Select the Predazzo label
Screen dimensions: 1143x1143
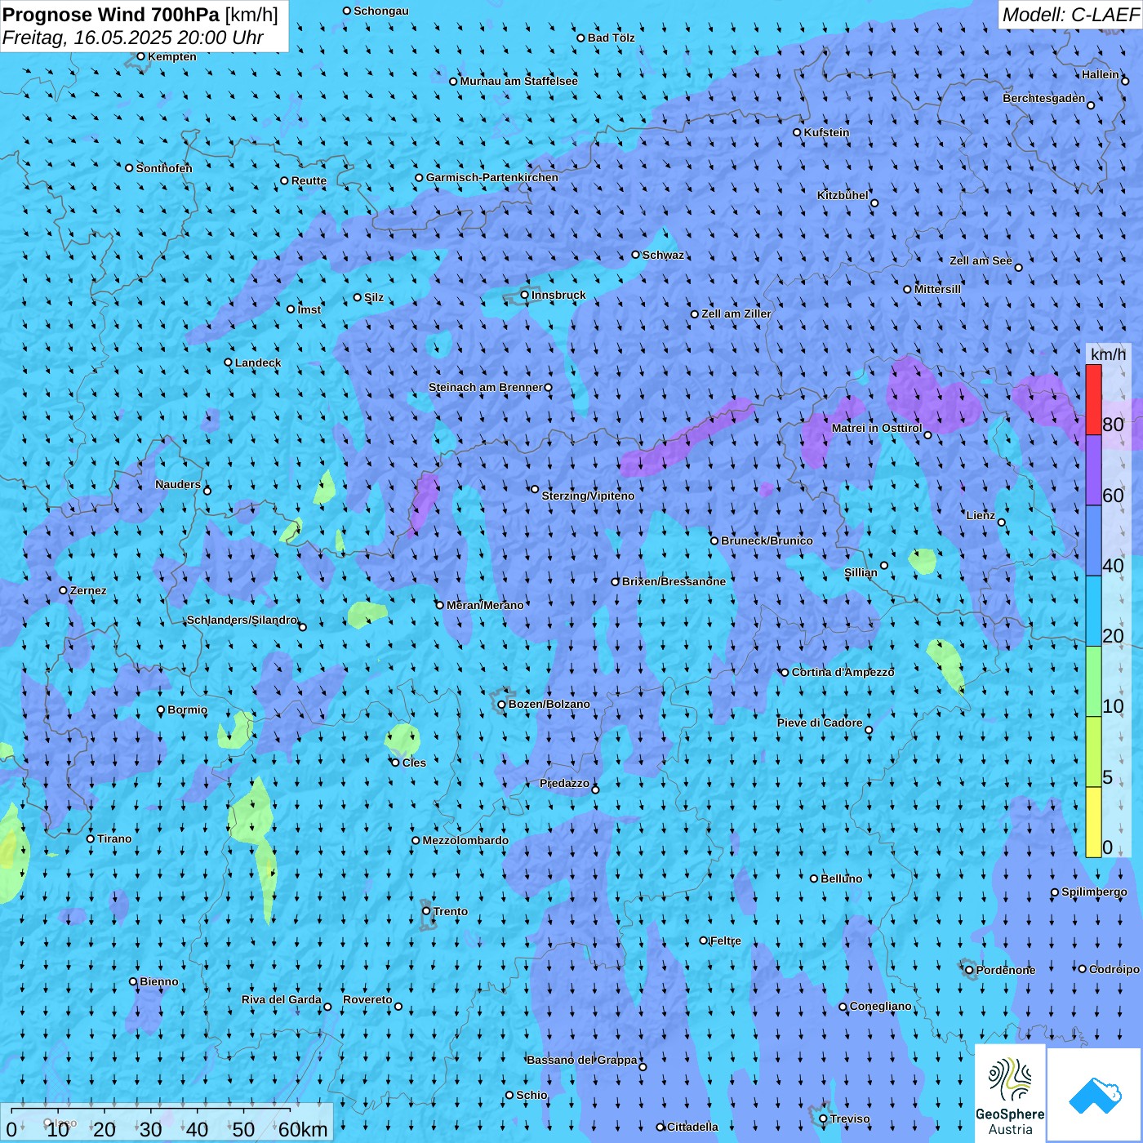564,783
